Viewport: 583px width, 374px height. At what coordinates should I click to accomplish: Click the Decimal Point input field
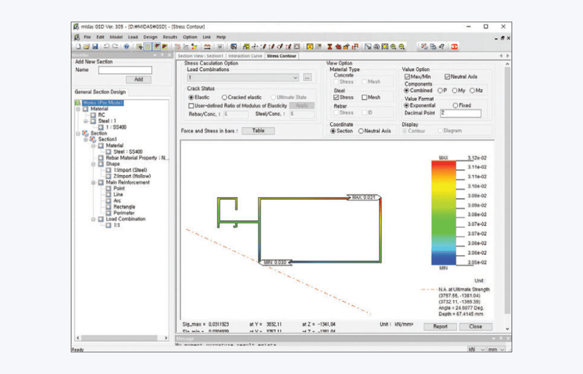pyautogui.click(x=460, y=113)
